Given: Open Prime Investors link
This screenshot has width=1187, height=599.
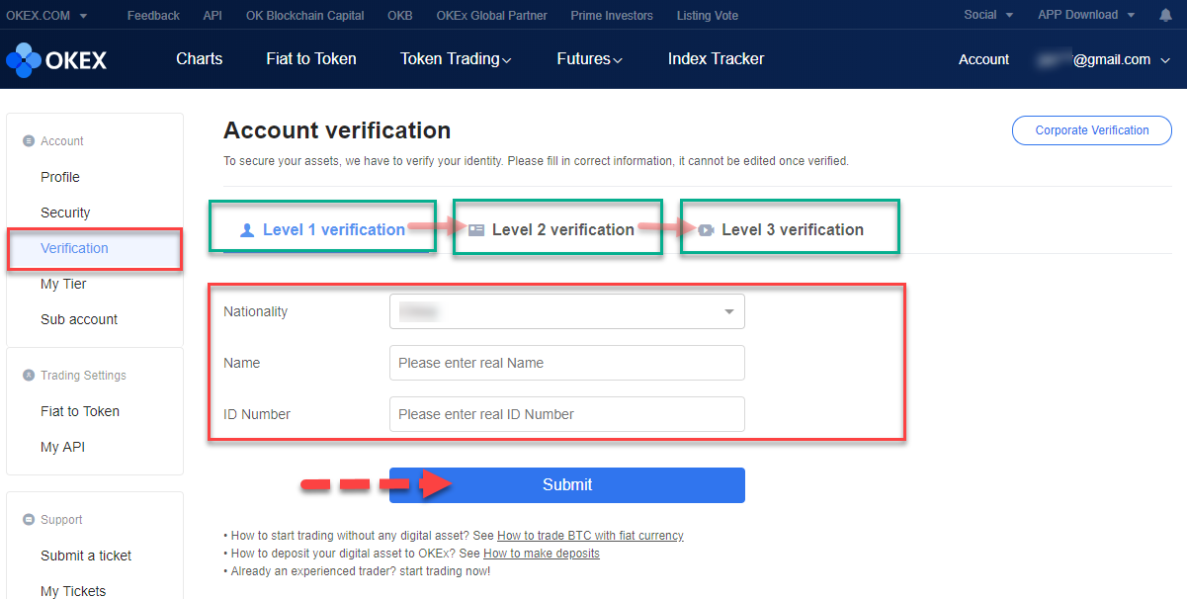Looking at the screenshot, I should (x=612, y=15).
